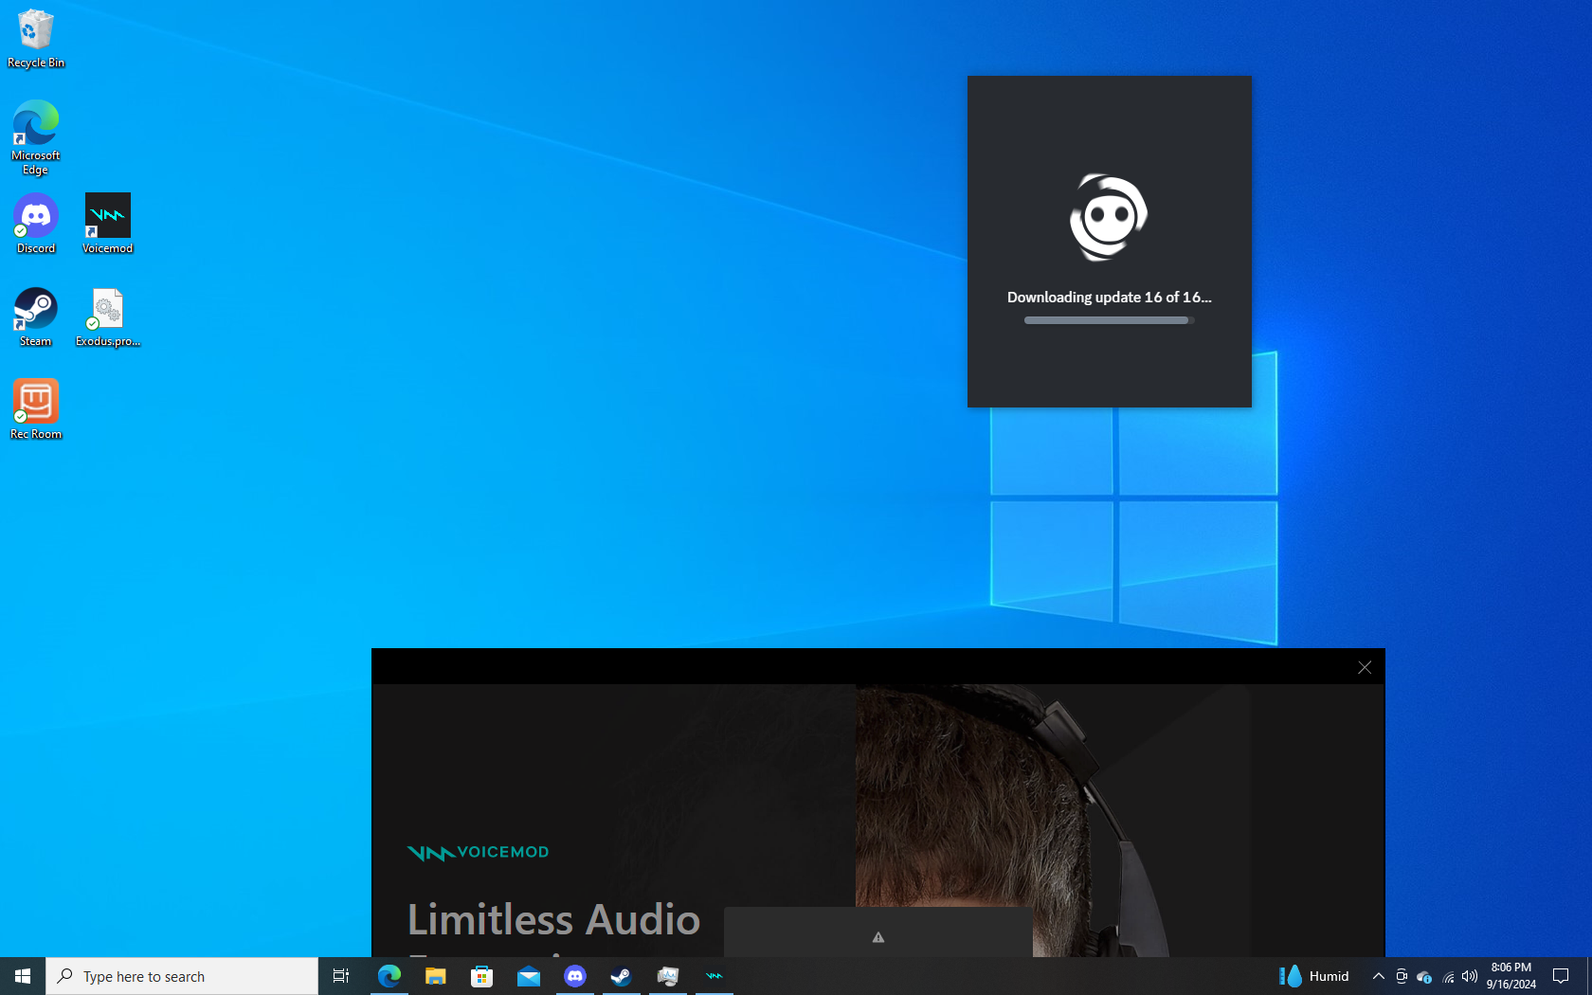Select the Voicemod desktop shortcut
Image resolution: width=1592 pixels, height=995 pixels.
tap(107, 224)
